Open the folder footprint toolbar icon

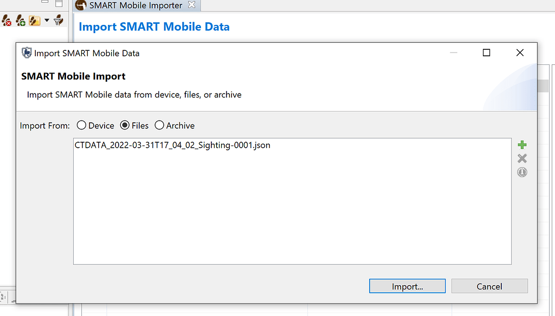click(35, 21)
